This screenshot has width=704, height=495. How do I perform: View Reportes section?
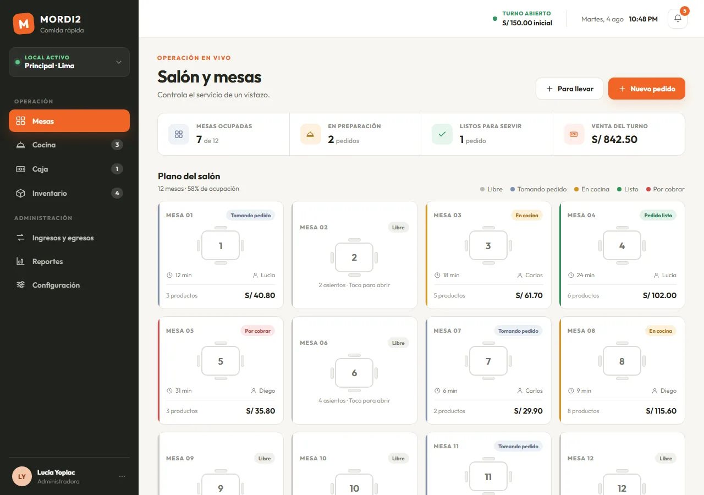[69, 262]
